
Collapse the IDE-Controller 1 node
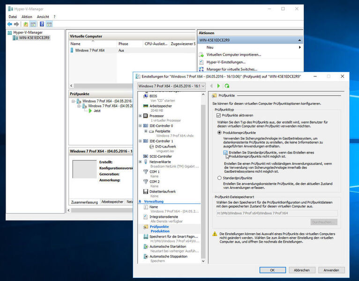point(140,141)
